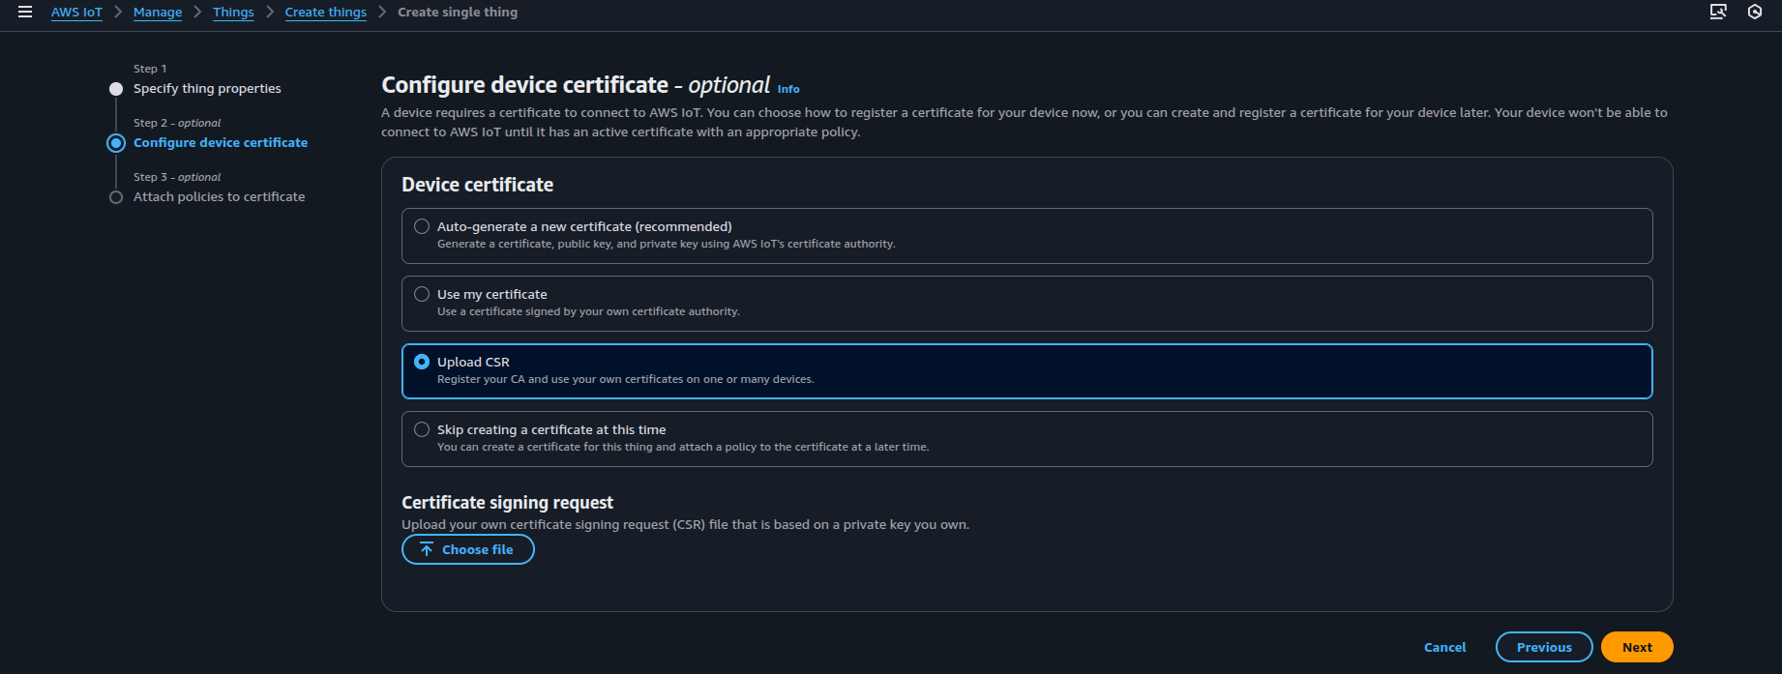The width and height of the screenshot is (1782, 674).
Task: Click the screen-with-wrench icon in the header
Action: (1718, 12)
